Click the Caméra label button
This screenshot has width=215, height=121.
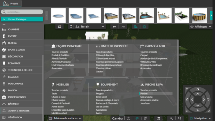coord(117,118)
